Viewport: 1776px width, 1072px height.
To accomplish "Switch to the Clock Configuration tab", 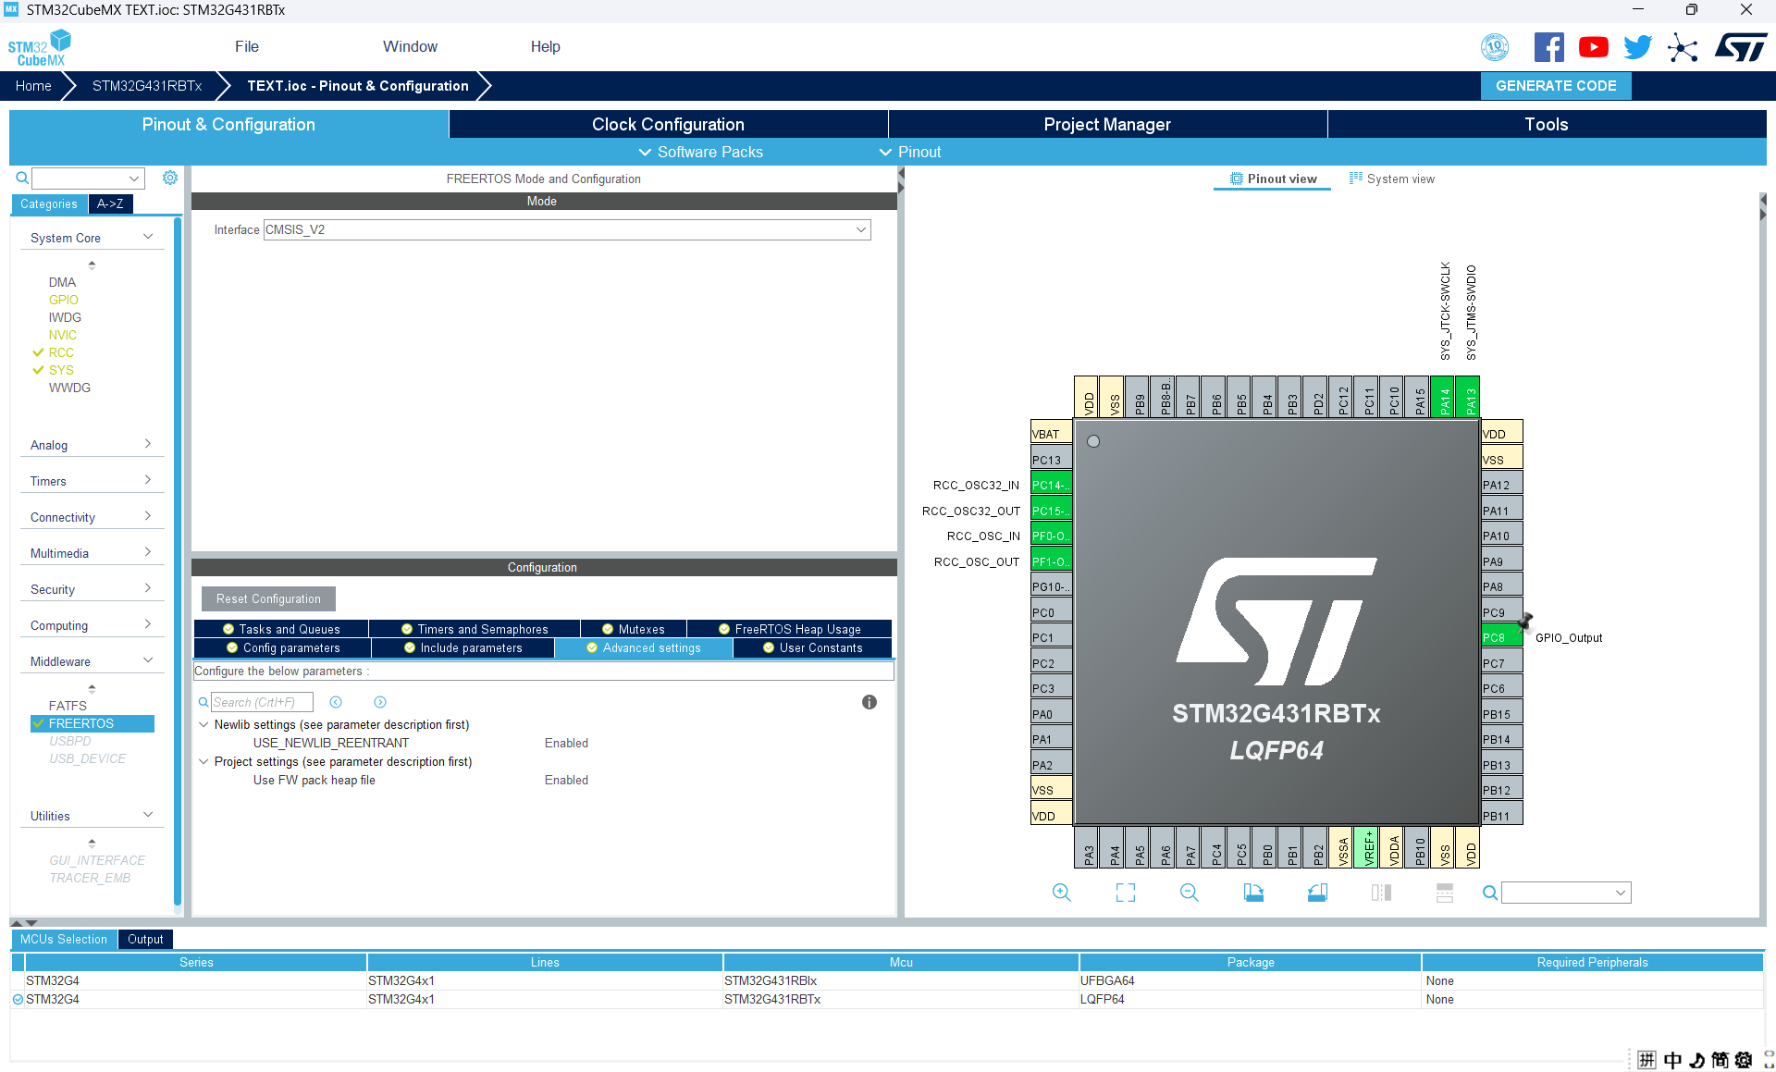I will [x=668, y=124].
